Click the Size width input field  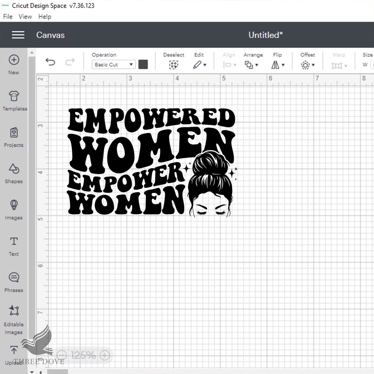coord(372,64)
